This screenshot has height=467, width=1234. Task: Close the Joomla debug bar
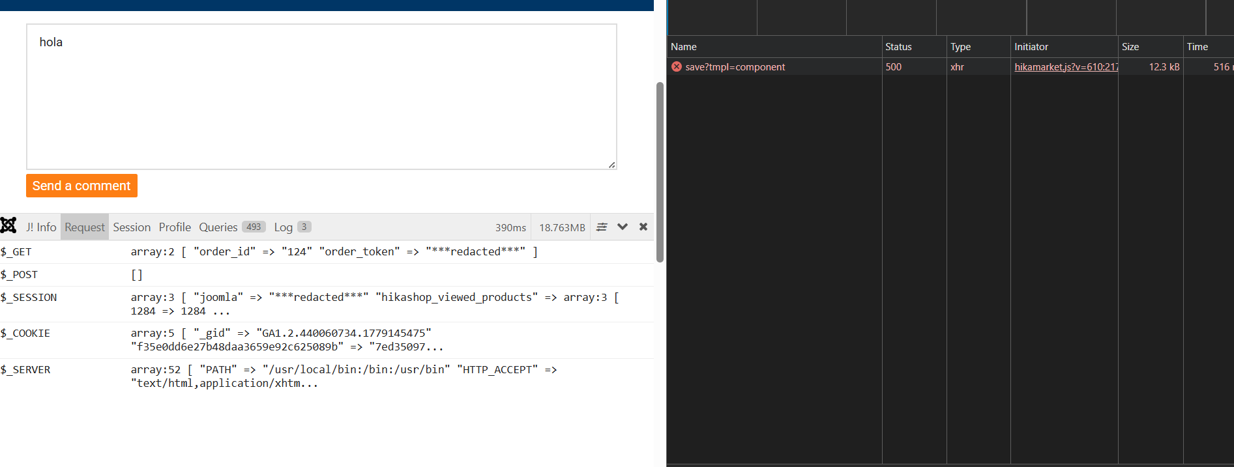click(x=643, y=227)
